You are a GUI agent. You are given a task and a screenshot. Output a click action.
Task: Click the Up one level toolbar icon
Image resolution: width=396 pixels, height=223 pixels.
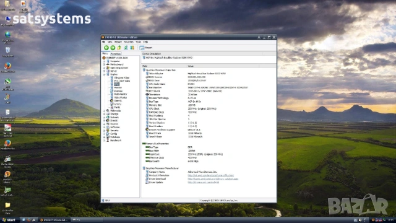click(x=119, y=48)
